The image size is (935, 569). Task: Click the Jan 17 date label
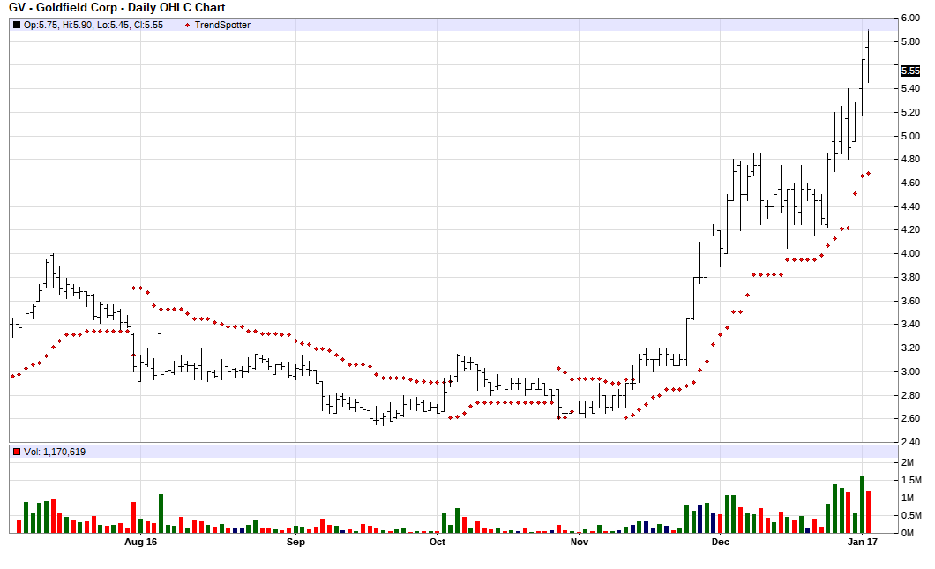tap(863, 542)
